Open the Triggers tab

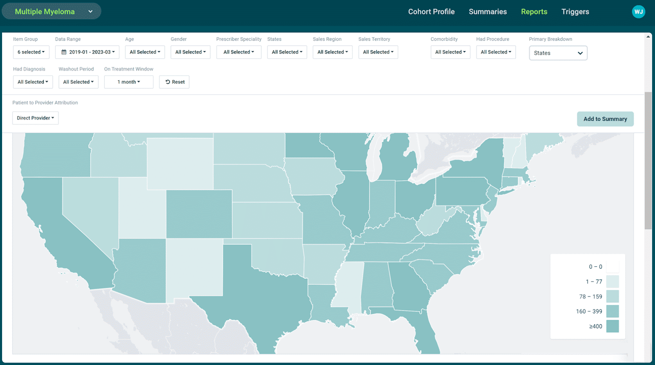click(x=575, y=11)
